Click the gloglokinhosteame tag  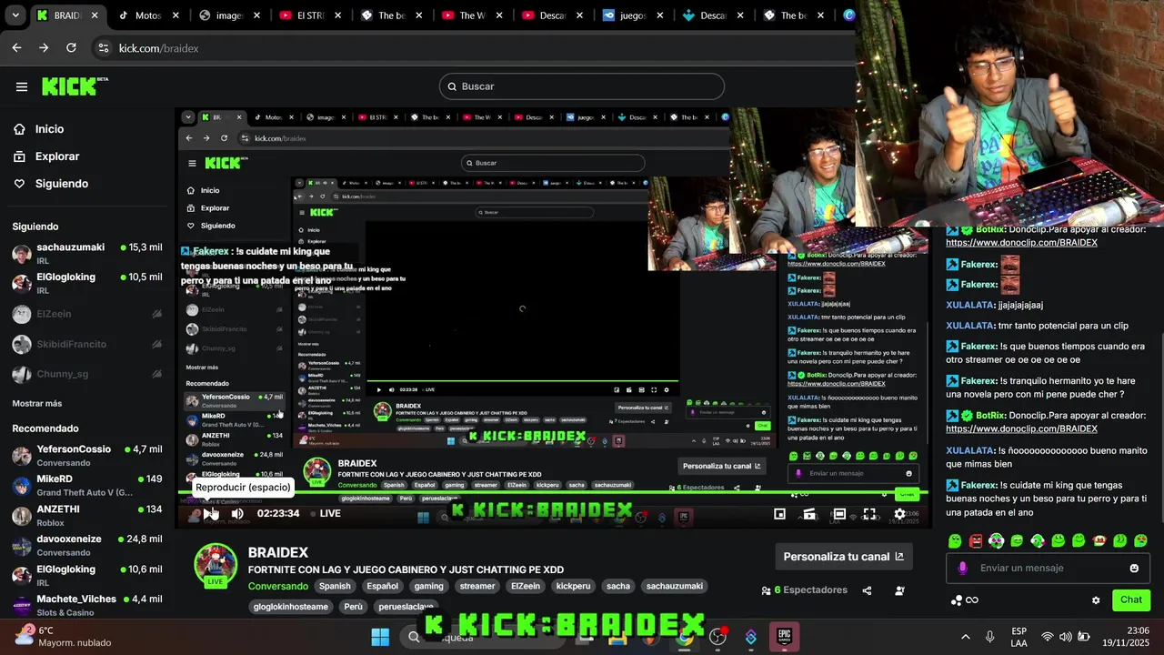(291, 607)
